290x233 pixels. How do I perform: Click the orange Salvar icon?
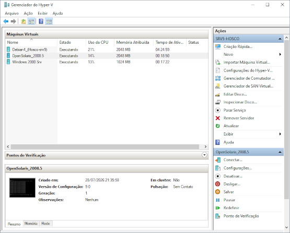[x=218, y=192]
